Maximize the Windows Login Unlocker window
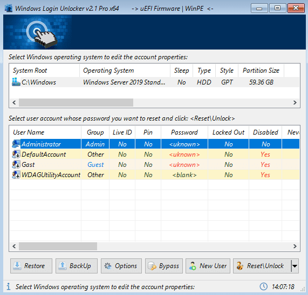Image resolution: width=308 pixels, height=295 pixels. [x=277, y=8]
